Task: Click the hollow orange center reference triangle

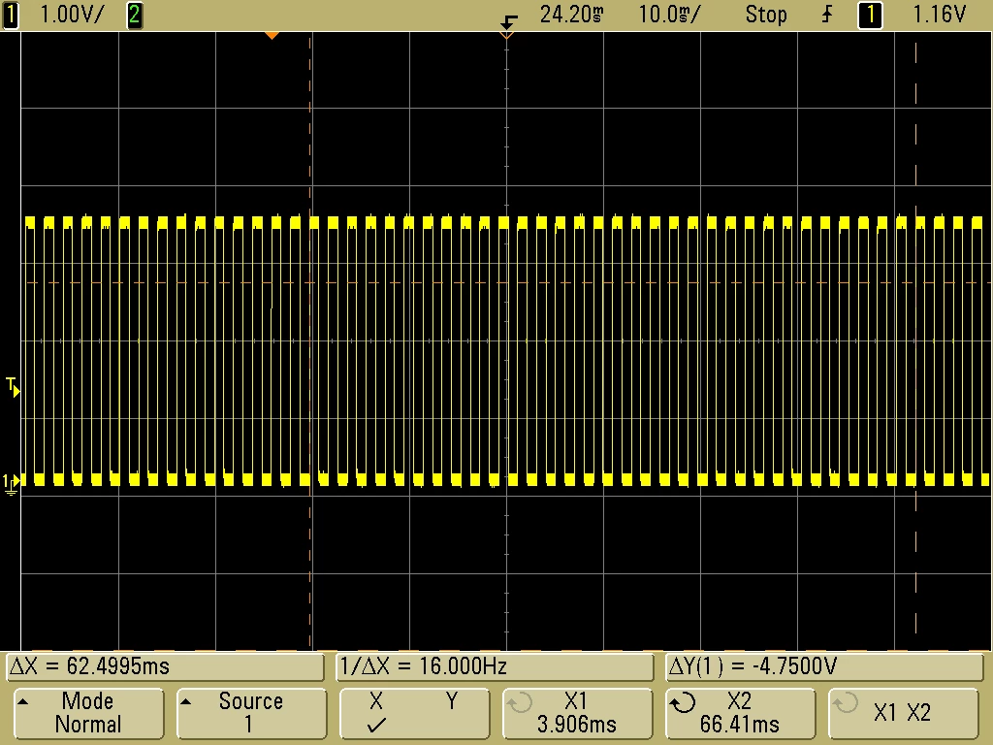Action: point(506,36)
